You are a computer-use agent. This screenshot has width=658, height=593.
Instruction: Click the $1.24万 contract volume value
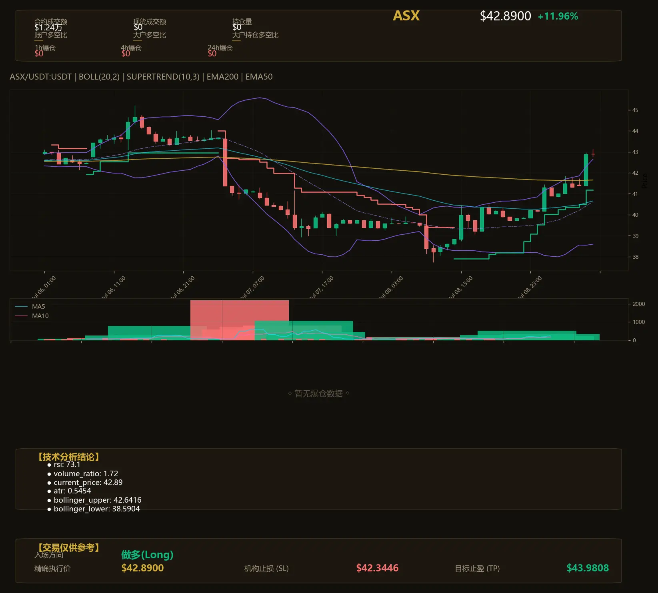tap(48, 28)
